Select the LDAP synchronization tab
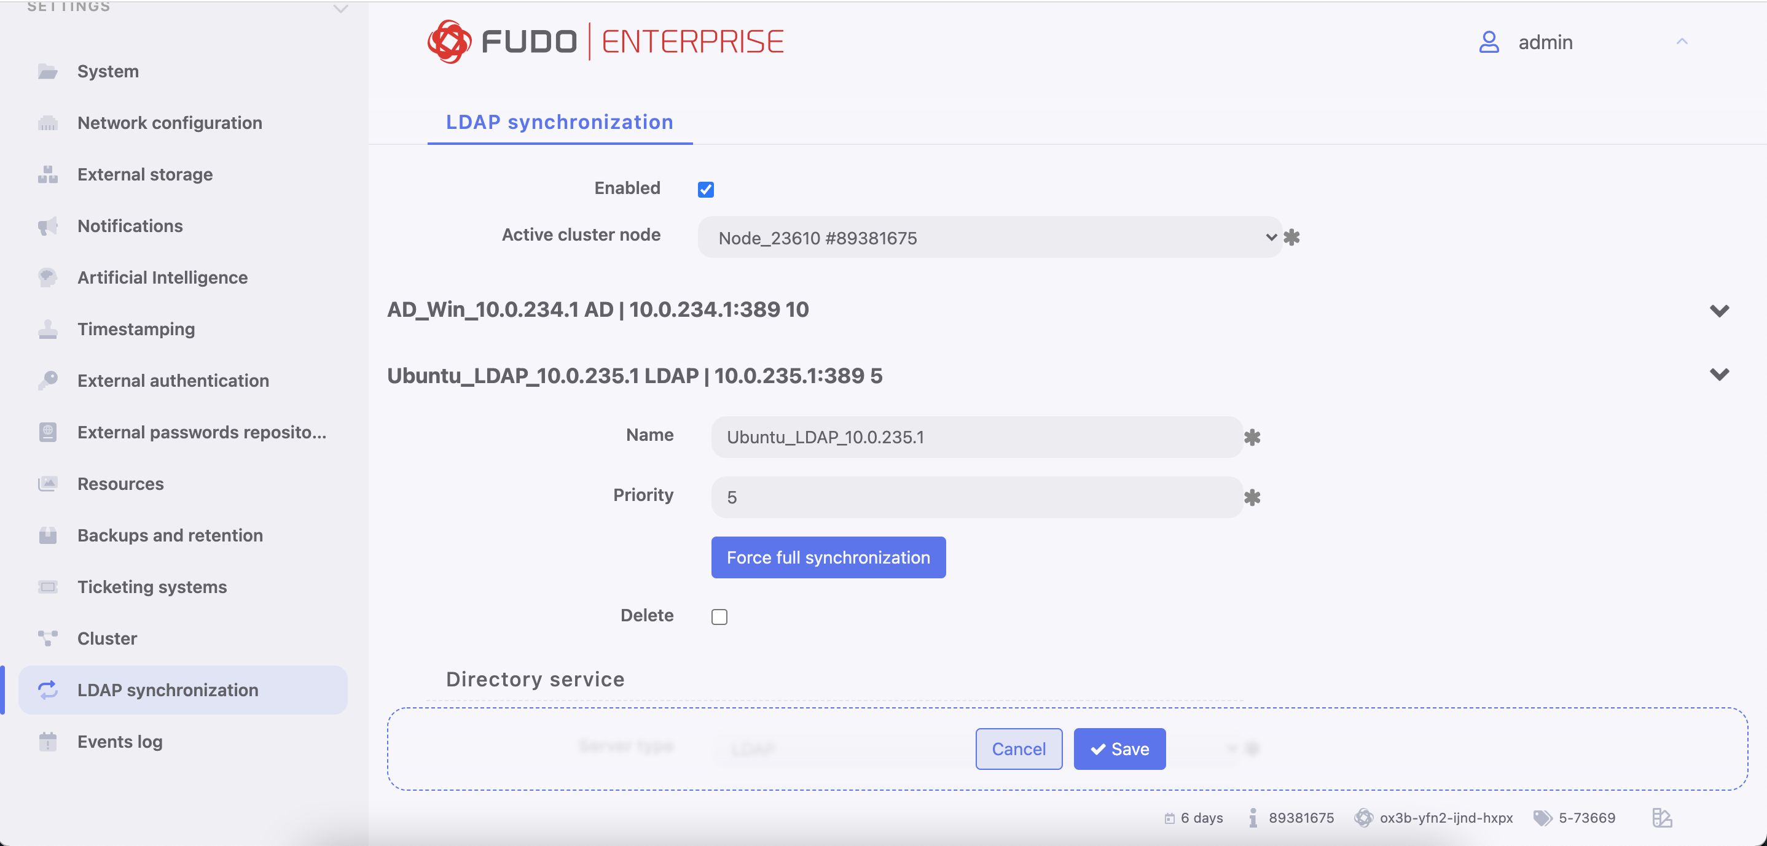Viewport: 1767px width, 846px height. coord(559,122)
